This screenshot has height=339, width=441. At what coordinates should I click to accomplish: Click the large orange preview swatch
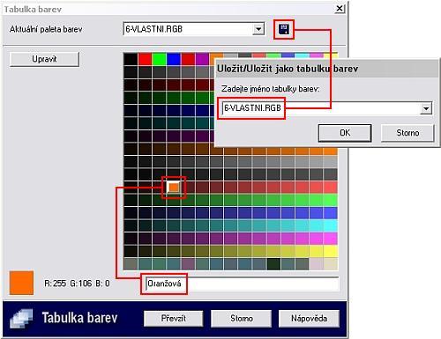coord(21,283)
